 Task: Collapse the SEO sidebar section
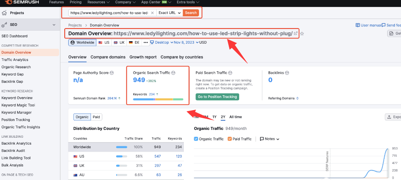[x=54, y=25]
